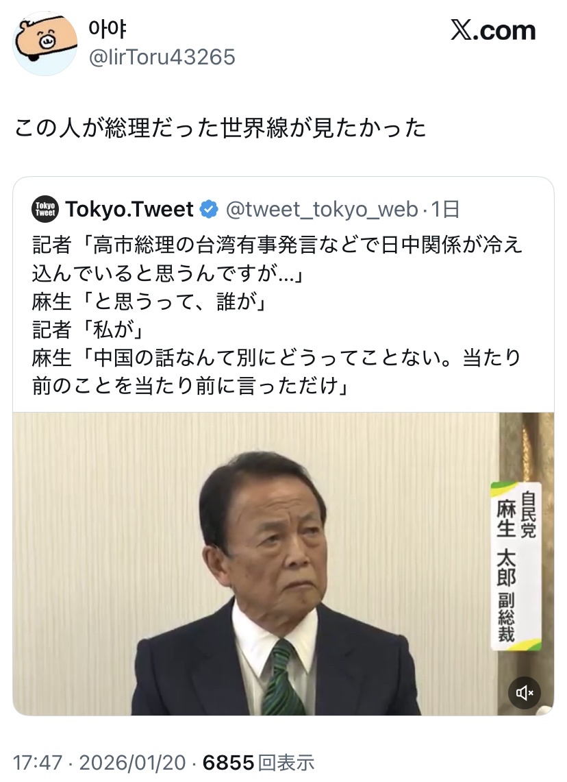Open the 17:47 post time link
This screenshot has width=567, height=782.
pos(38,763)
